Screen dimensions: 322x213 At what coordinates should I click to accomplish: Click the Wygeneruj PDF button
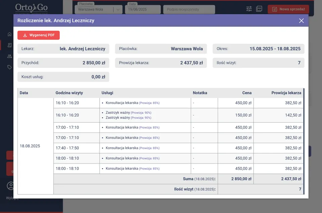coord(39,35)
